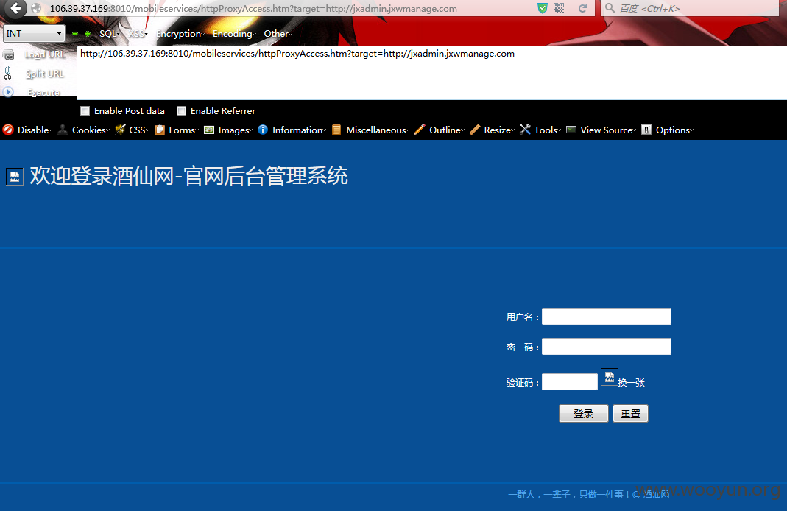
Task: Click the Execute button label
Action: tap(44, 92)
